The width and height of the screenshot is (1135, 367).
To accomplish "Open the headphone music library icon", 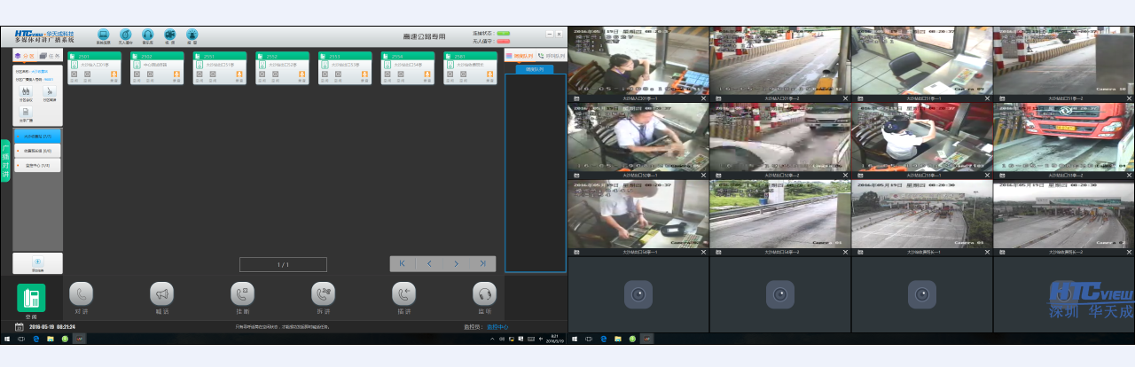I will (x=147, y=35).
